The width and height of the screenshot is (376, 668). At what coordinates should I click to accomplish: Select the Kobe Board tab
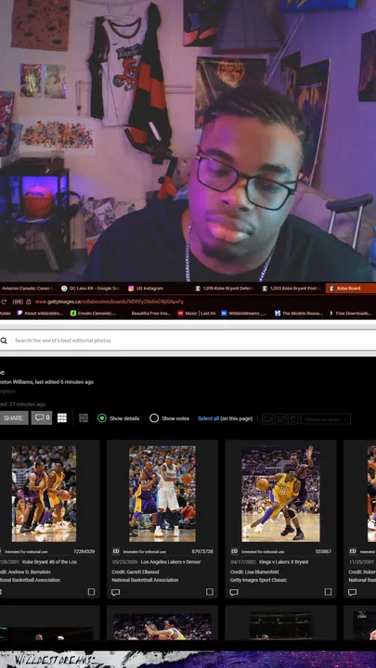click(350, 289)
